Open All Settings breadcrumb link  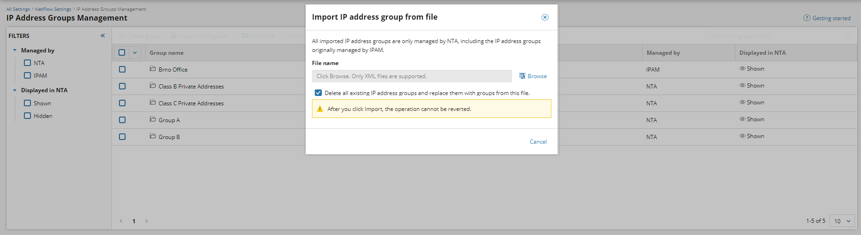coord(18,9)
